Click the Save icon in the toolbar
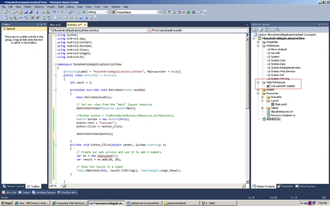The width and height of the screenshot is (330, 206). point(26,12)
